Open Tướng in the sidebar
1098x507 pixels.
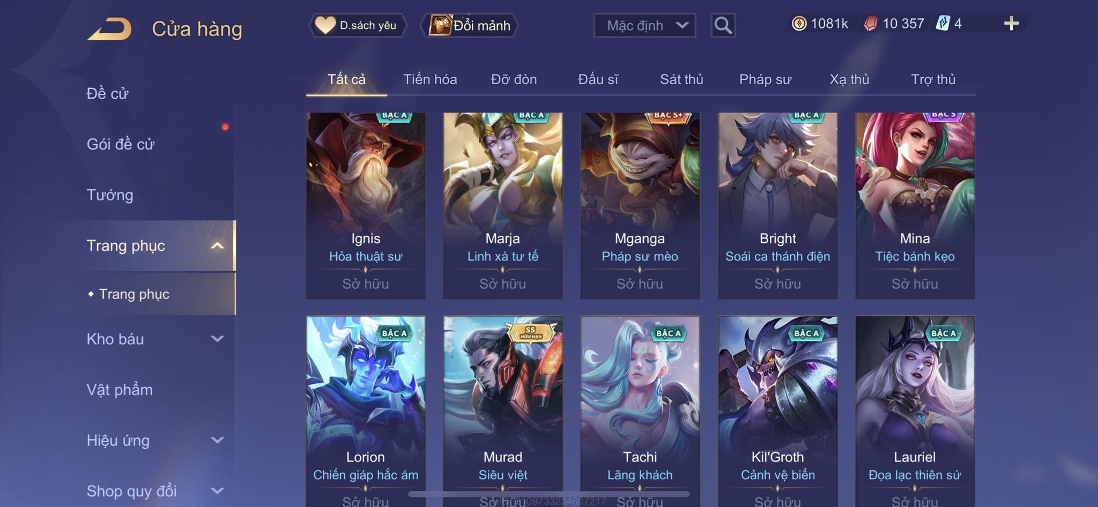coord(110,195)
